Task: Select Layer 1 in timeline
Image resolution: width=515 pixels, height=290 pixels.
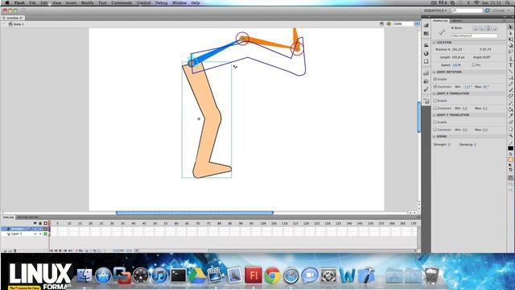Action: pyautogui.click(x=16, y=234)
